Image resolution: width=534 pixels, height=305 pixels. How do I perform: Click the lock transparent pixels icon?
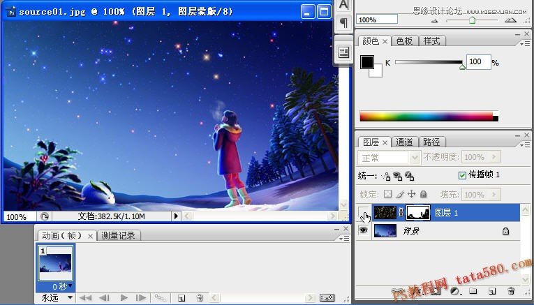click(387, 194)
